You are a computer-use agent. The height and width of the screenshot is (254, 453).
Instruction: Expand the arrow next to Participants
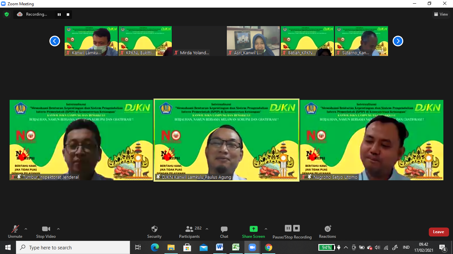pyautogui.click(x=207, y=229)
